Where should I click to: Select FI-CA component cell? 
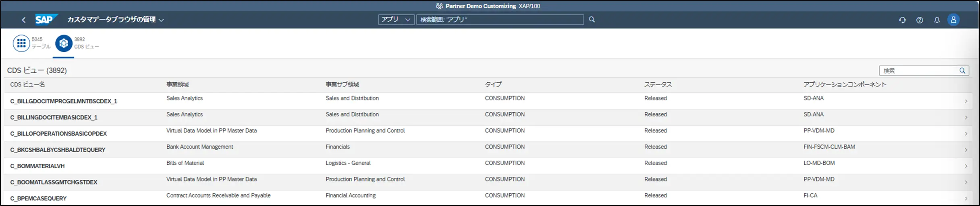811,196
